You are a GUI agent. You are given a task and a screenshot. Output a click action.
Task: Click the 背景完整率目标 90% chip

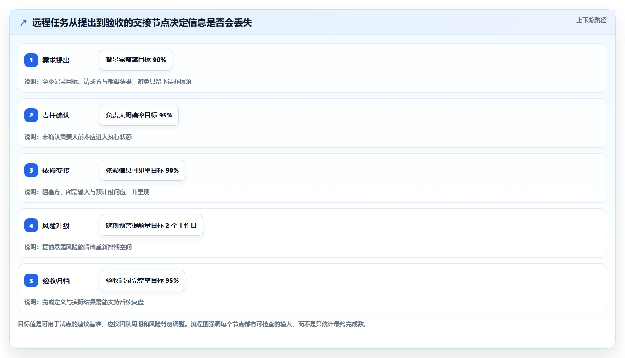pos(136,60)
